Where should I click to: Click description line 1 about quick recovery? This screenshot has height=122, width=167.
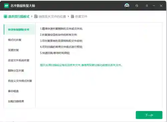pyautogui.click(x=61, y=29)
